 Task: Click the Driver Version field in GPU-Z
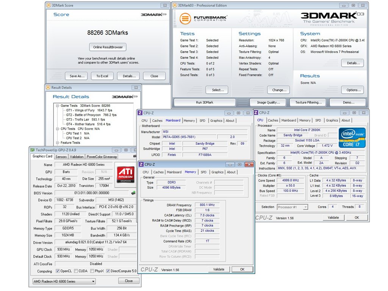[96, 242]
